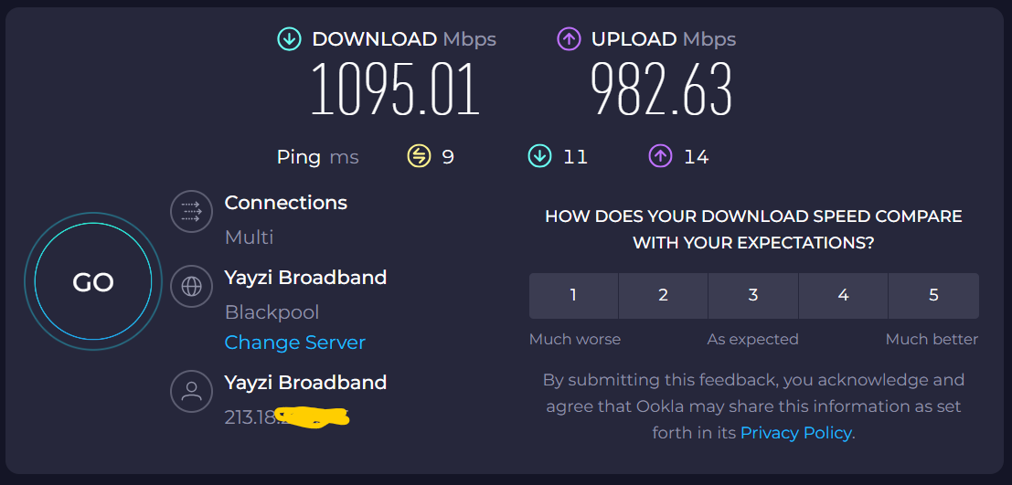
Task: Click the teal download ping icon
Action: coord(539,157)
